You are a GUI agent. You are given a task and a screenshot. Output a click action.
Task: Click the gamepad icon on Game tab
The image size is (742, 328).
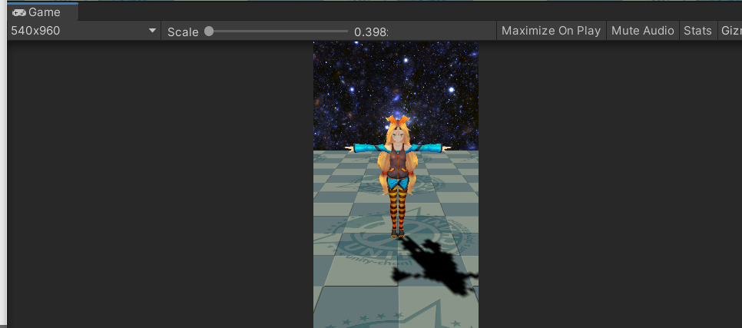pos(19,12)
